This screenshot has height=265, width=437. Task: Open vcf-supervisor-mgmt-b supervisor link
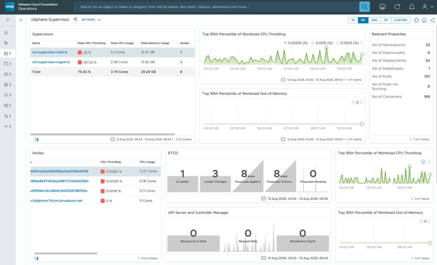51,62
